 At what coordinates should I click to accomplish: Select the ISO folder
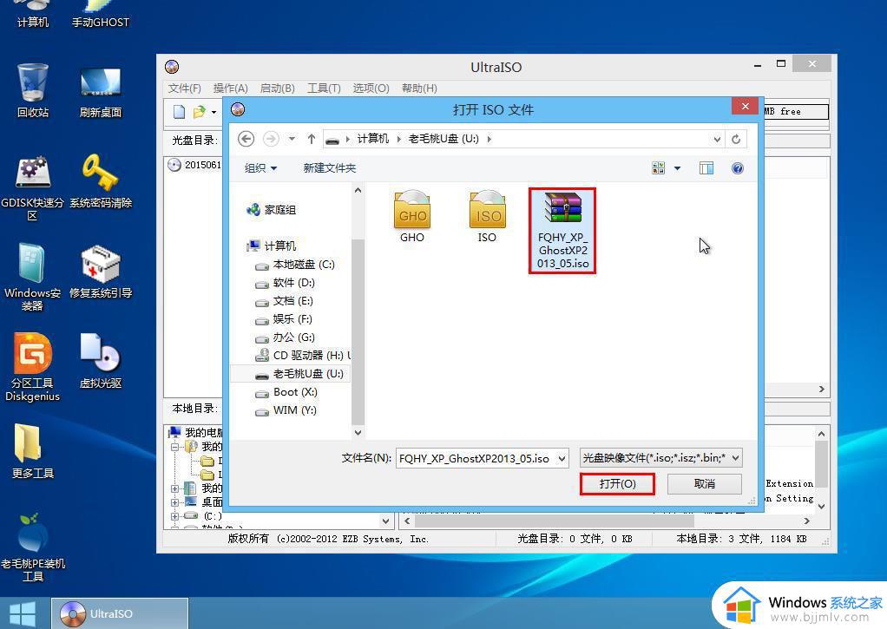487,217
